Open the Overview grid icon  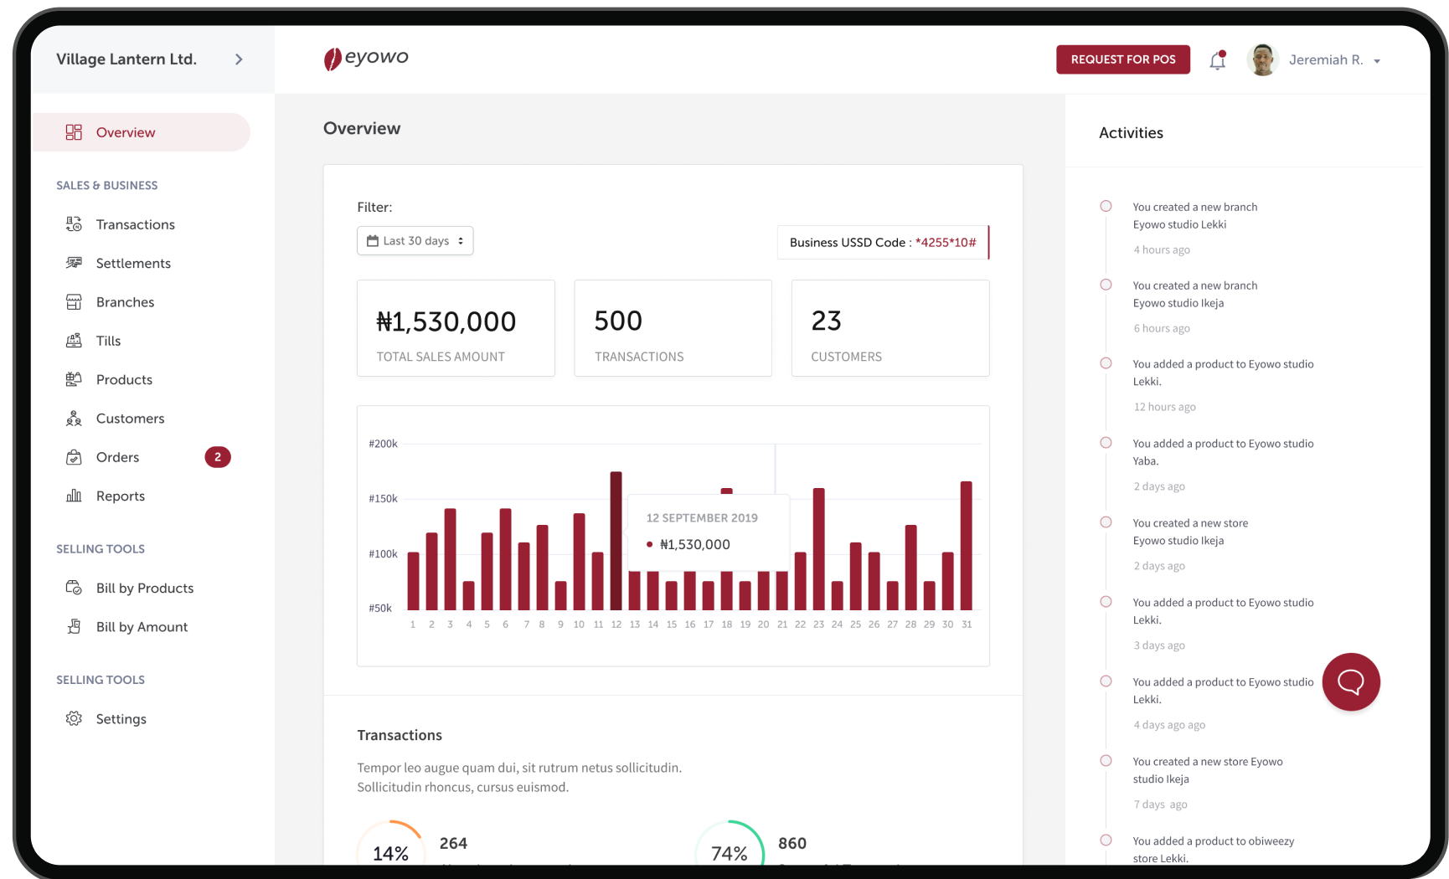[74, 132]
